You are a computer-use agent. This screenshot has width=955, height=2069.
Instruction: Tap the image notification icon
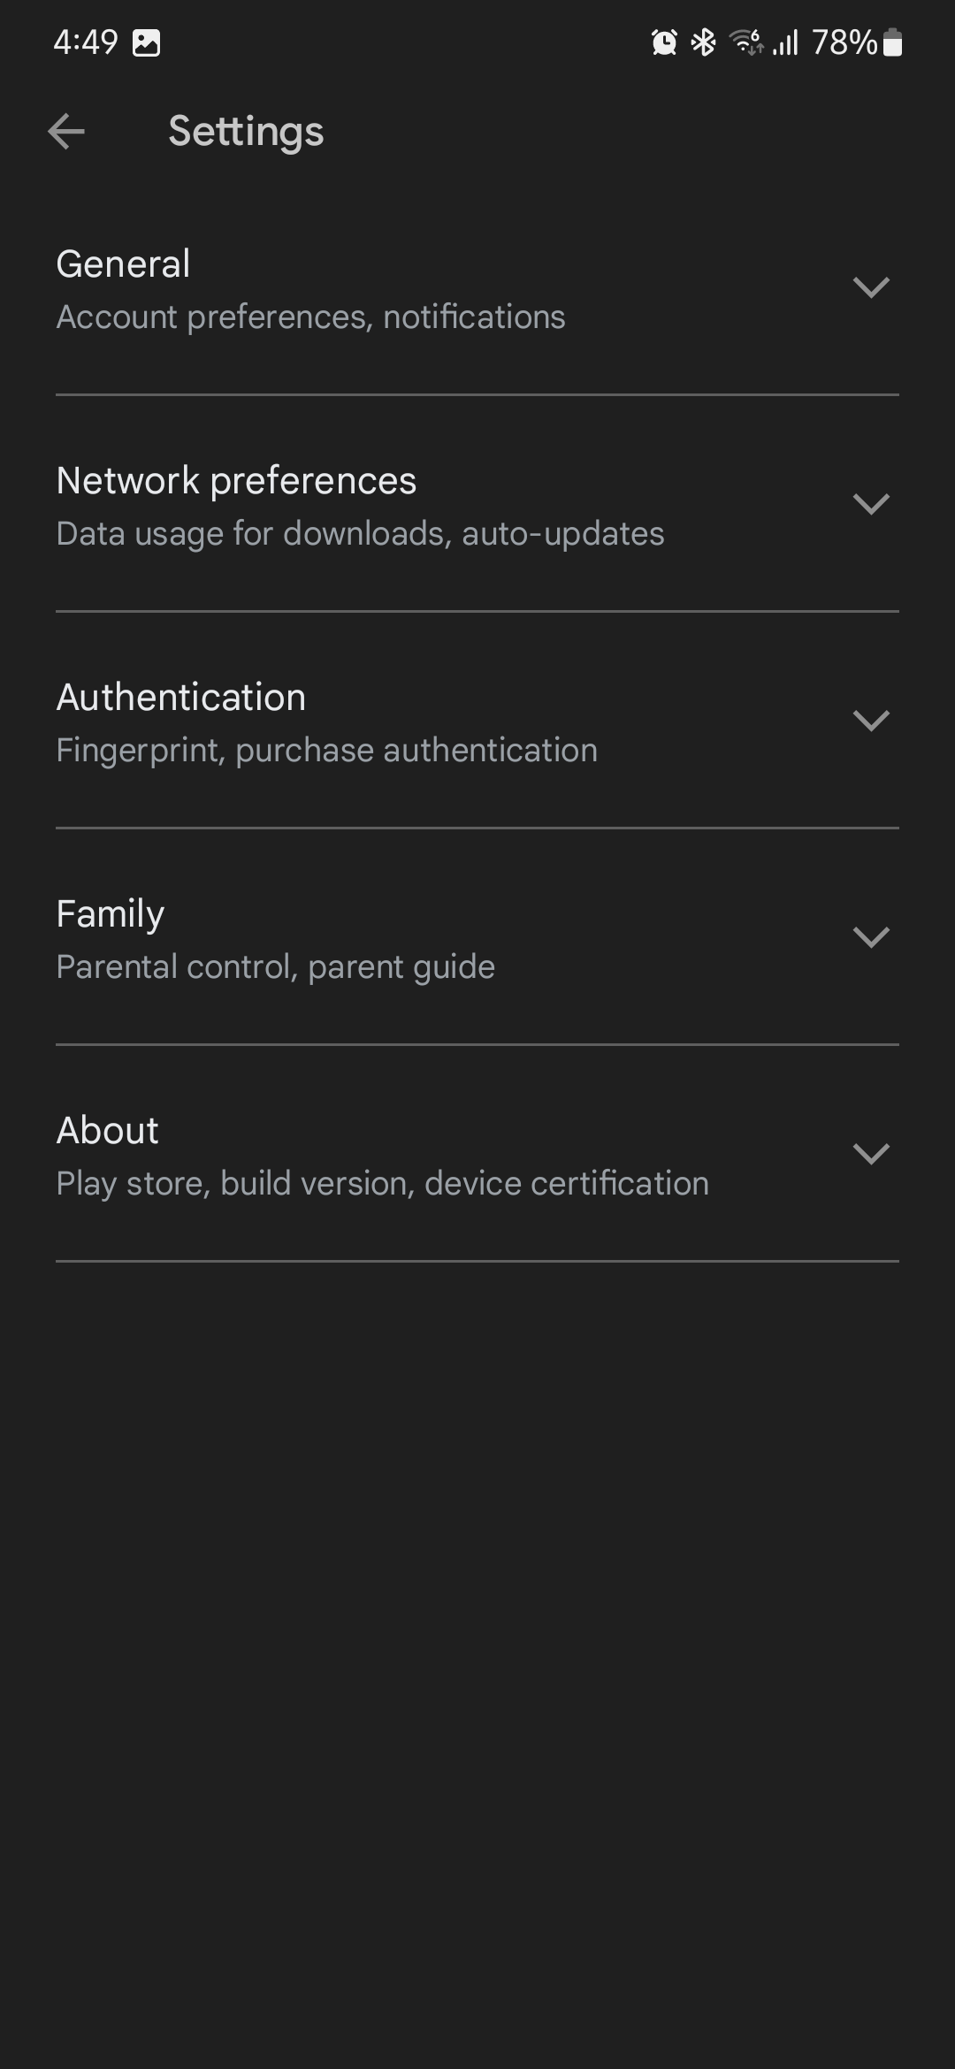[146, 42]
